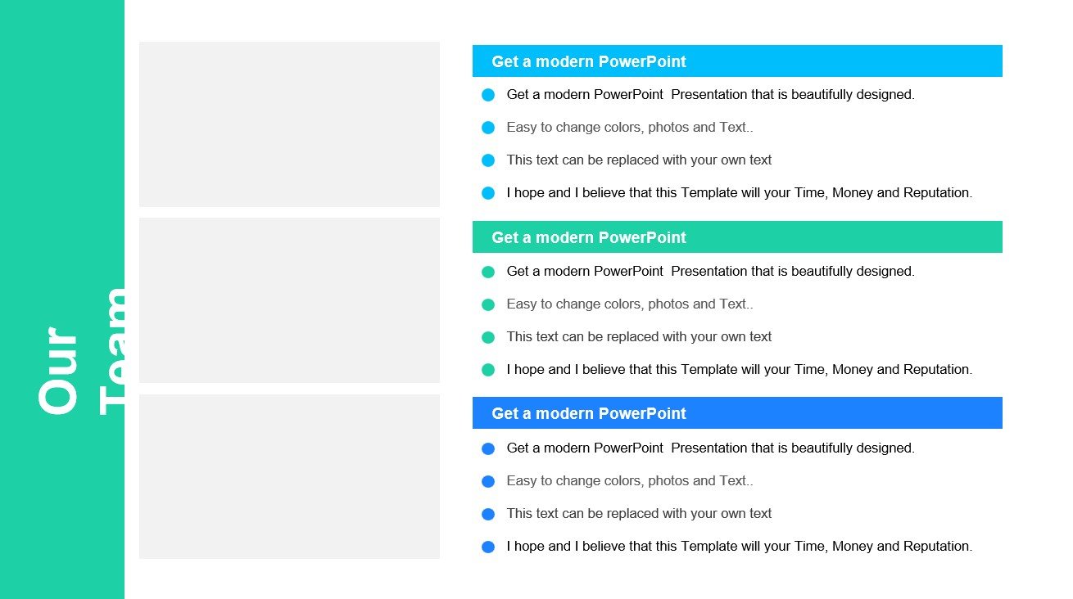Click the cyan 'Get a modern PowerPoint' header bar
This screenshot has width=1073, height=599.
(x=737, y=61)
